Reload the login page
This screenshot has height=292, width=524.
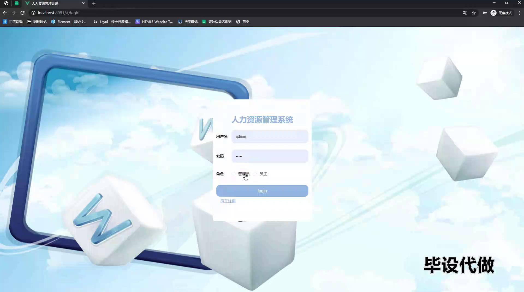[x=23, y=13]
